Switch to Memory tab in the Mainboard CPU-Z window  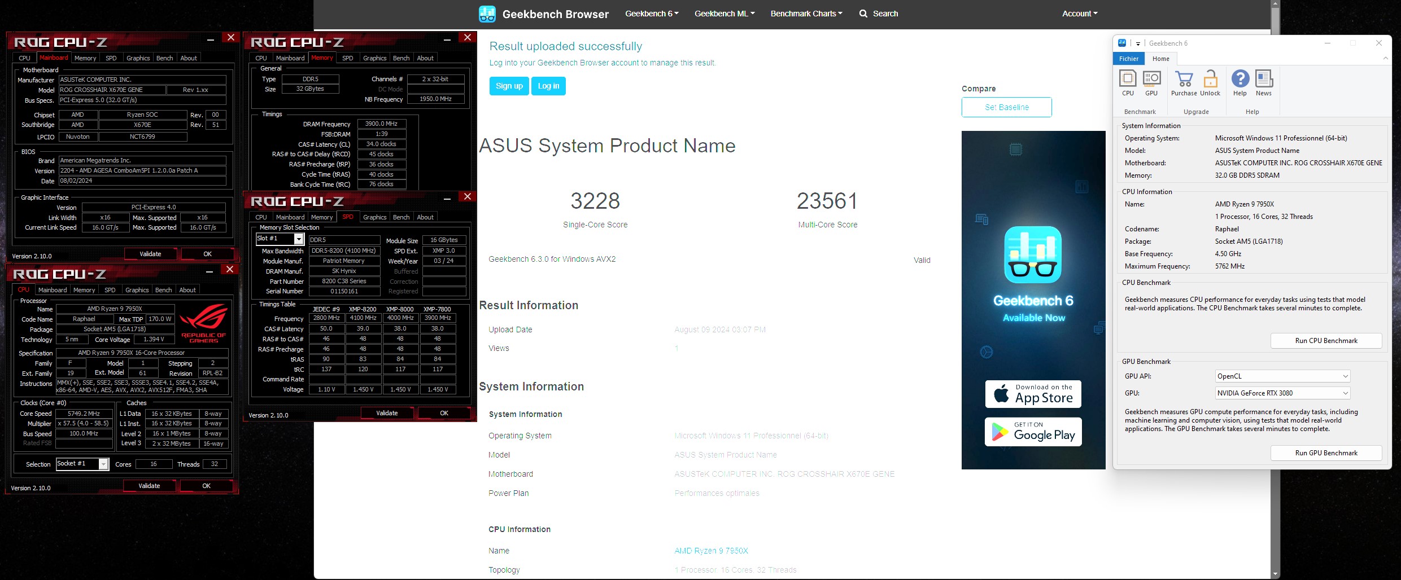tap(85, 58)
